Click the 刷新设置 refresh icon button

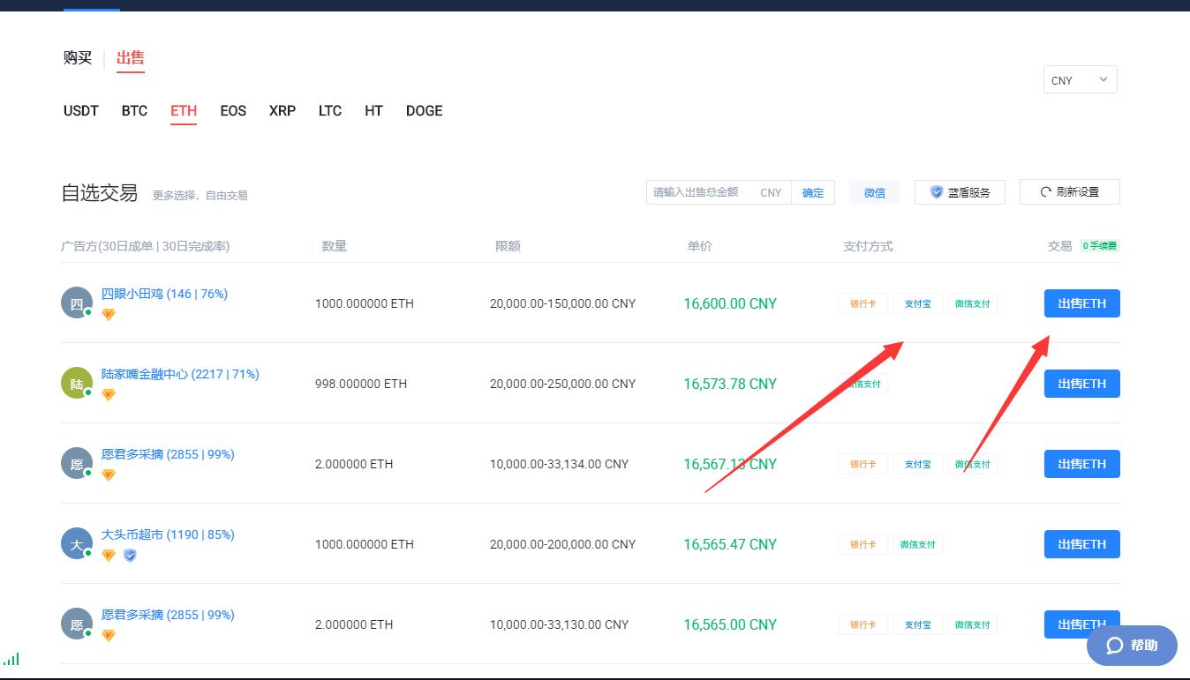tap(1069, 192)
